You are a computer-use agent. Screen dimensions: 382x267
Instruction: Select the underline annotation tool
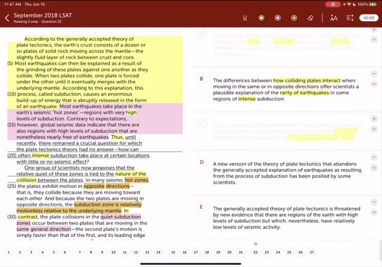click(x=245, y=18)
